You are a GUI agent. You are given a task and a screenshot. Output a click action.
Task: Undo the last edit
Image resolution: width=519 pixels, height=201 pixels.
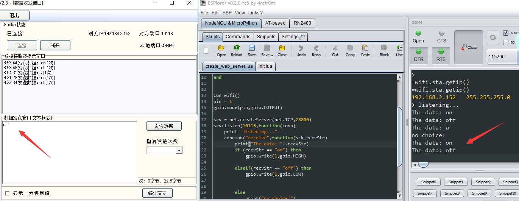pyautogui.click(x=301, y=50)
